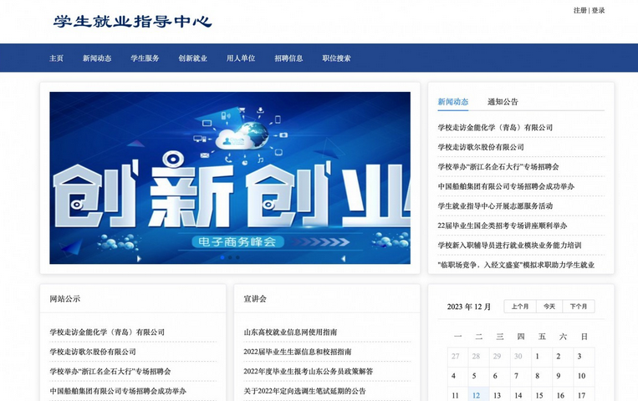Viewport: 638px width, 401px height.
Task: Select greyed-out November 27 on the calendar
Action: pyautogui.click(x=456, y=356)
